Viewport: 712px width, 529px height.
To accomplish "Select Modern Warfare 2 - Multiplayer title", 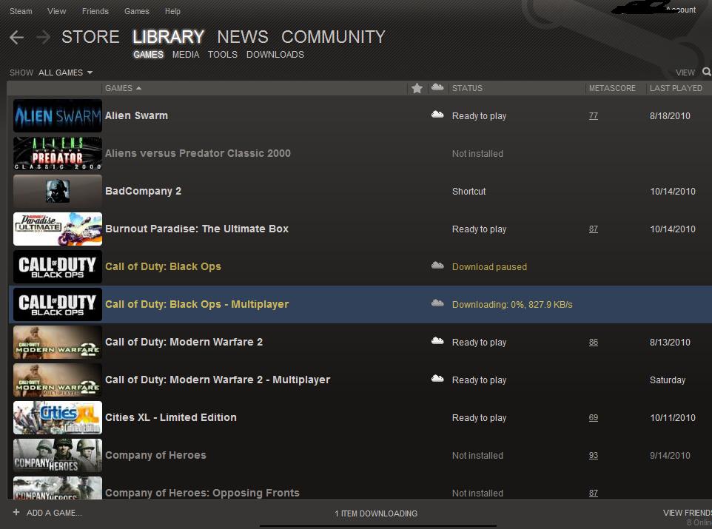I will point(218,380).
